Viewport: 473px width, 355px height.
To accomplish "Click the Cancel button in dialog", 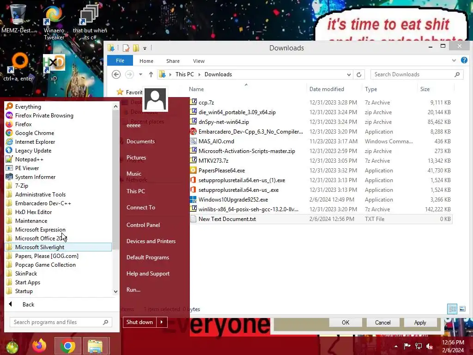I will tap(383, 322).
